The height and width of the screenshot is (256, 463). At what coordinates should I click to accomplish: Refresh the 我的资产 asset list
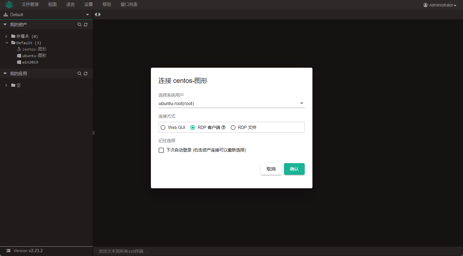86,25
